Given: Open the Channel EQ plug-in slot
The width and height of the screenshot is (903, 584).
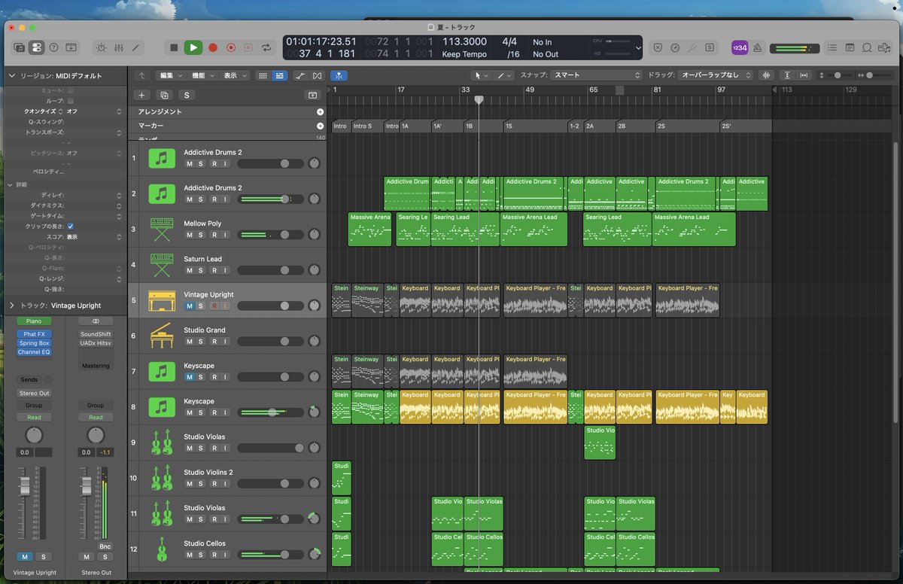Looking at the screenshot, I should click(35, 352).
